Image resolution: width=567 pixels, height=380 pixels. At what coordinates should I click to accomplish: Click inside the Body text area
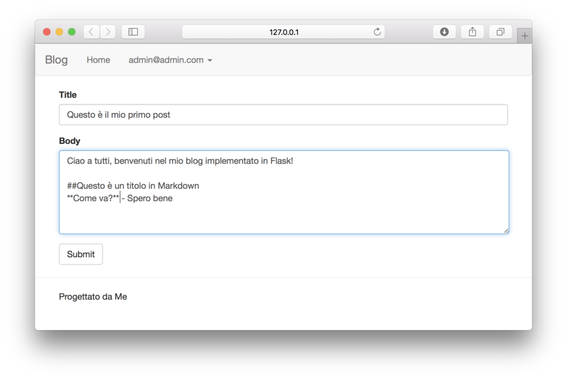[283, 215]
